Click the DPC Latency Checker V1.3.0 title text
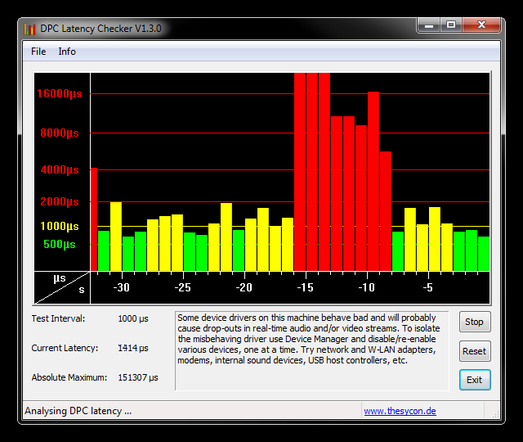Viewport: 523px width, 442px height. click(101, 29)
